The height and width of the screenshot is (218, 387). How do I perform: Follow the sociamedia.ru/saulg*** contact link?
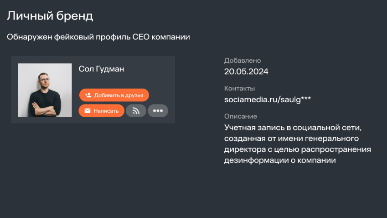(x=268, y=99)
